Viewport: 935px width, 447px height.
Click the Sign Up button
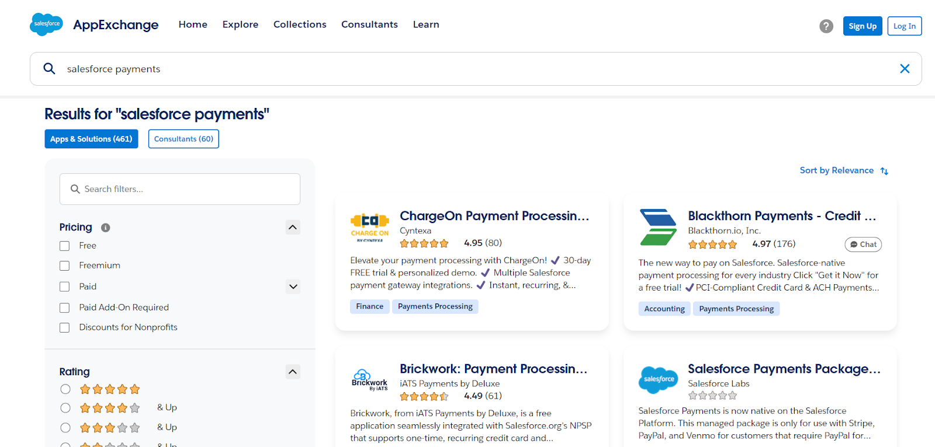863,26
